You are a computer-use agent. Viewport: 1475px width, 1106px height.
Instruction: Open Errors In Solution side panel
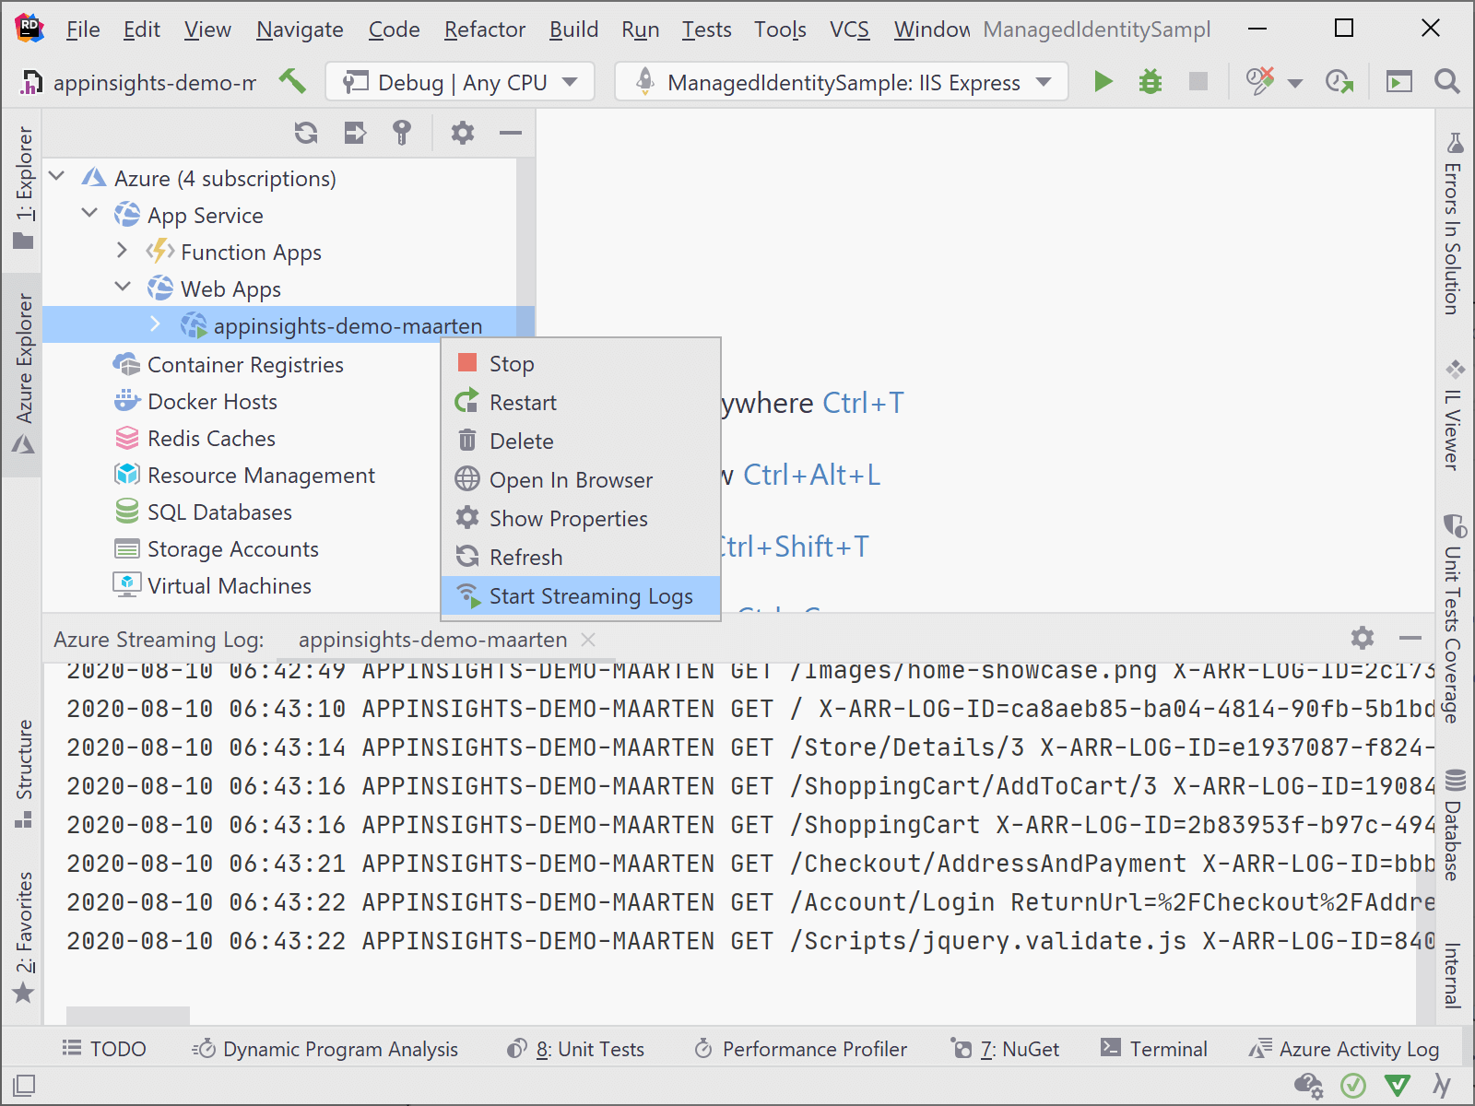click(x=1454, y=224)
